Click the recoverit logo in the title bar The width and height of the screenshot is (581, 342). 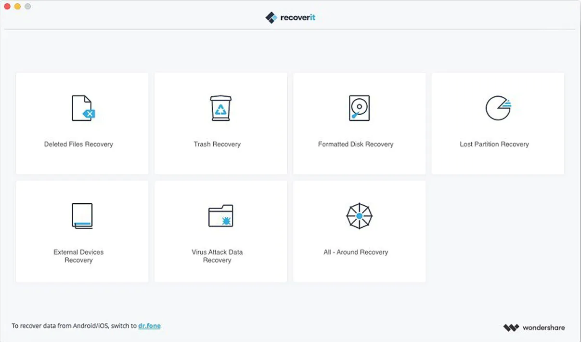[x=290, y=17]
